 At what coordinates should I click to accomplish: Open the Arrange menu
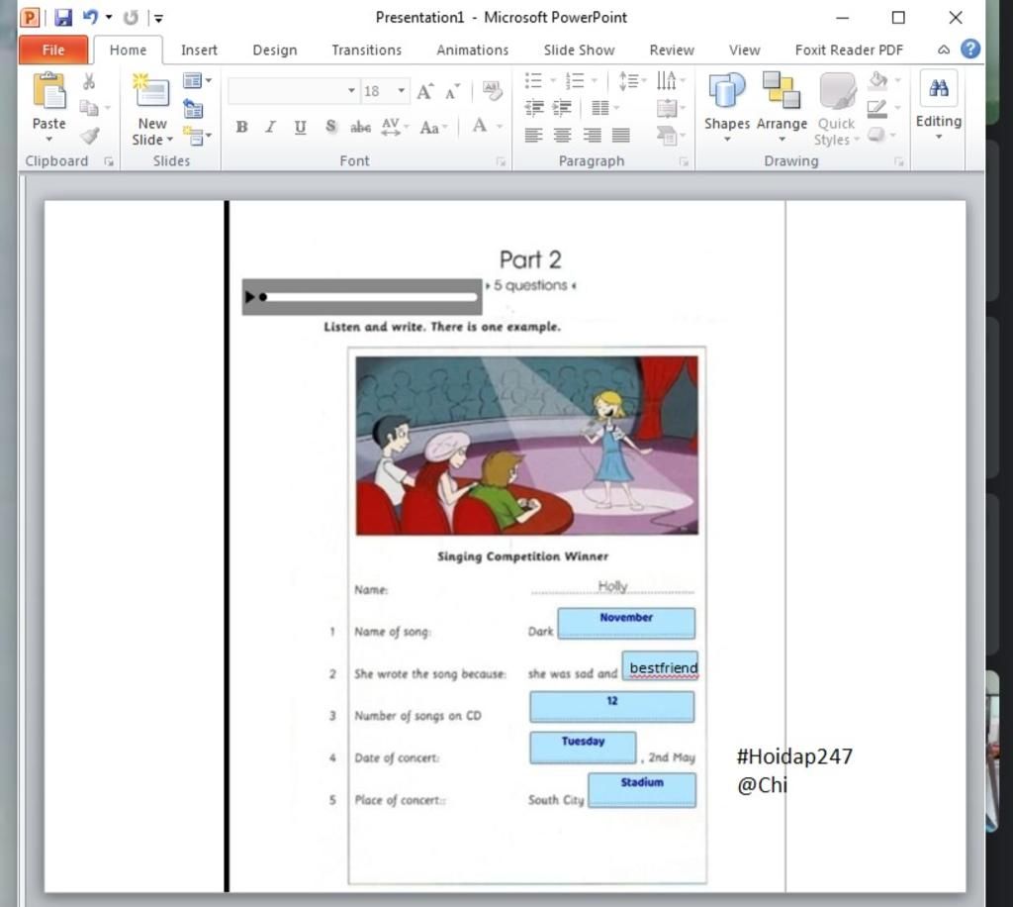pos(782,107)
